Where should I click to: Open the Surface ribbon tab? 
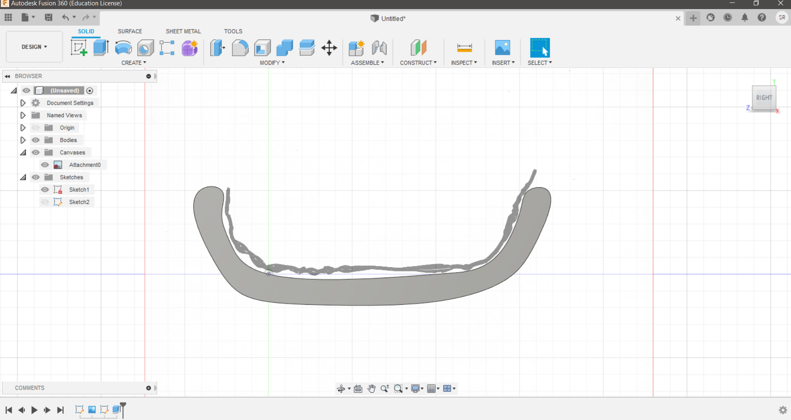(x=130, y=31)
